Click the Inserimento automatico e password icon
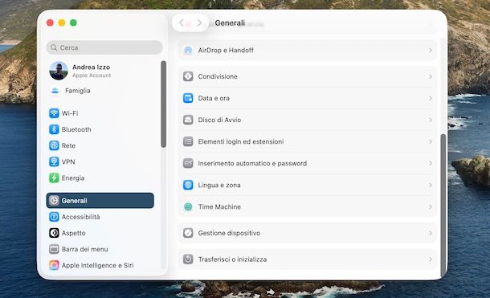Image resolution: width=490 pixels, height=298 pixels. point(188,163)
